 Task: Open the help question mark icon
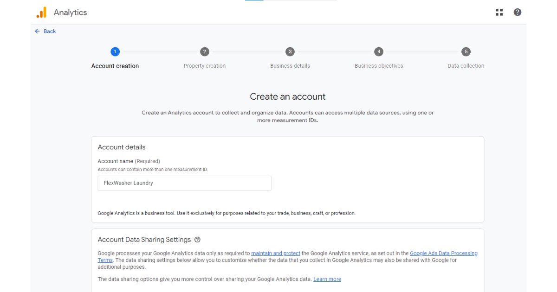518,13
